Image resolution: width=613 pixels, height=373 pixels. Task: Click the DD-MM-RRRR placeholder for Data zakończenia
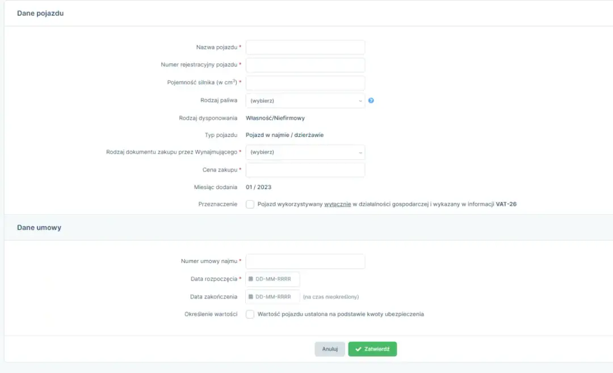click(x=273, y=297)
